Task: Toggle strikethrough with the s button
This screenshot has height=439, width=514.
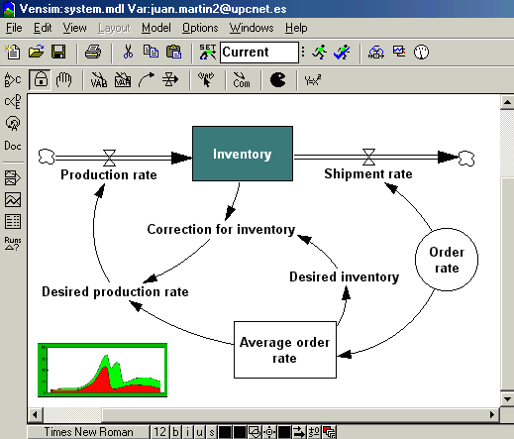Action: (211, 432)
